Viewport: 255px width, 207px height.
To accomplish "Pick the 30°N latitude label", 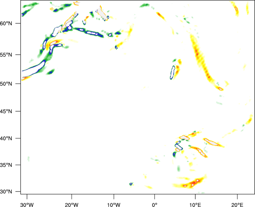I will click(x=6, y=192).
